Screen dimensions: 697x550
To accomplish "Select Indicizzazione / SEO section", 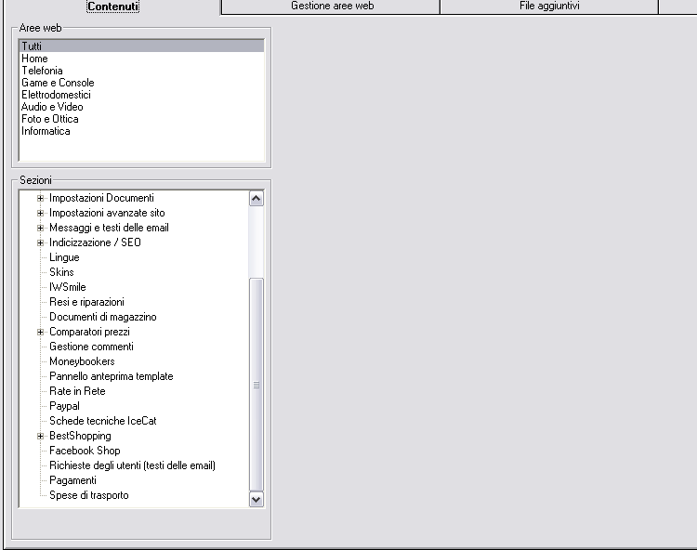I will pyautogui.click(x=95, y=242).
